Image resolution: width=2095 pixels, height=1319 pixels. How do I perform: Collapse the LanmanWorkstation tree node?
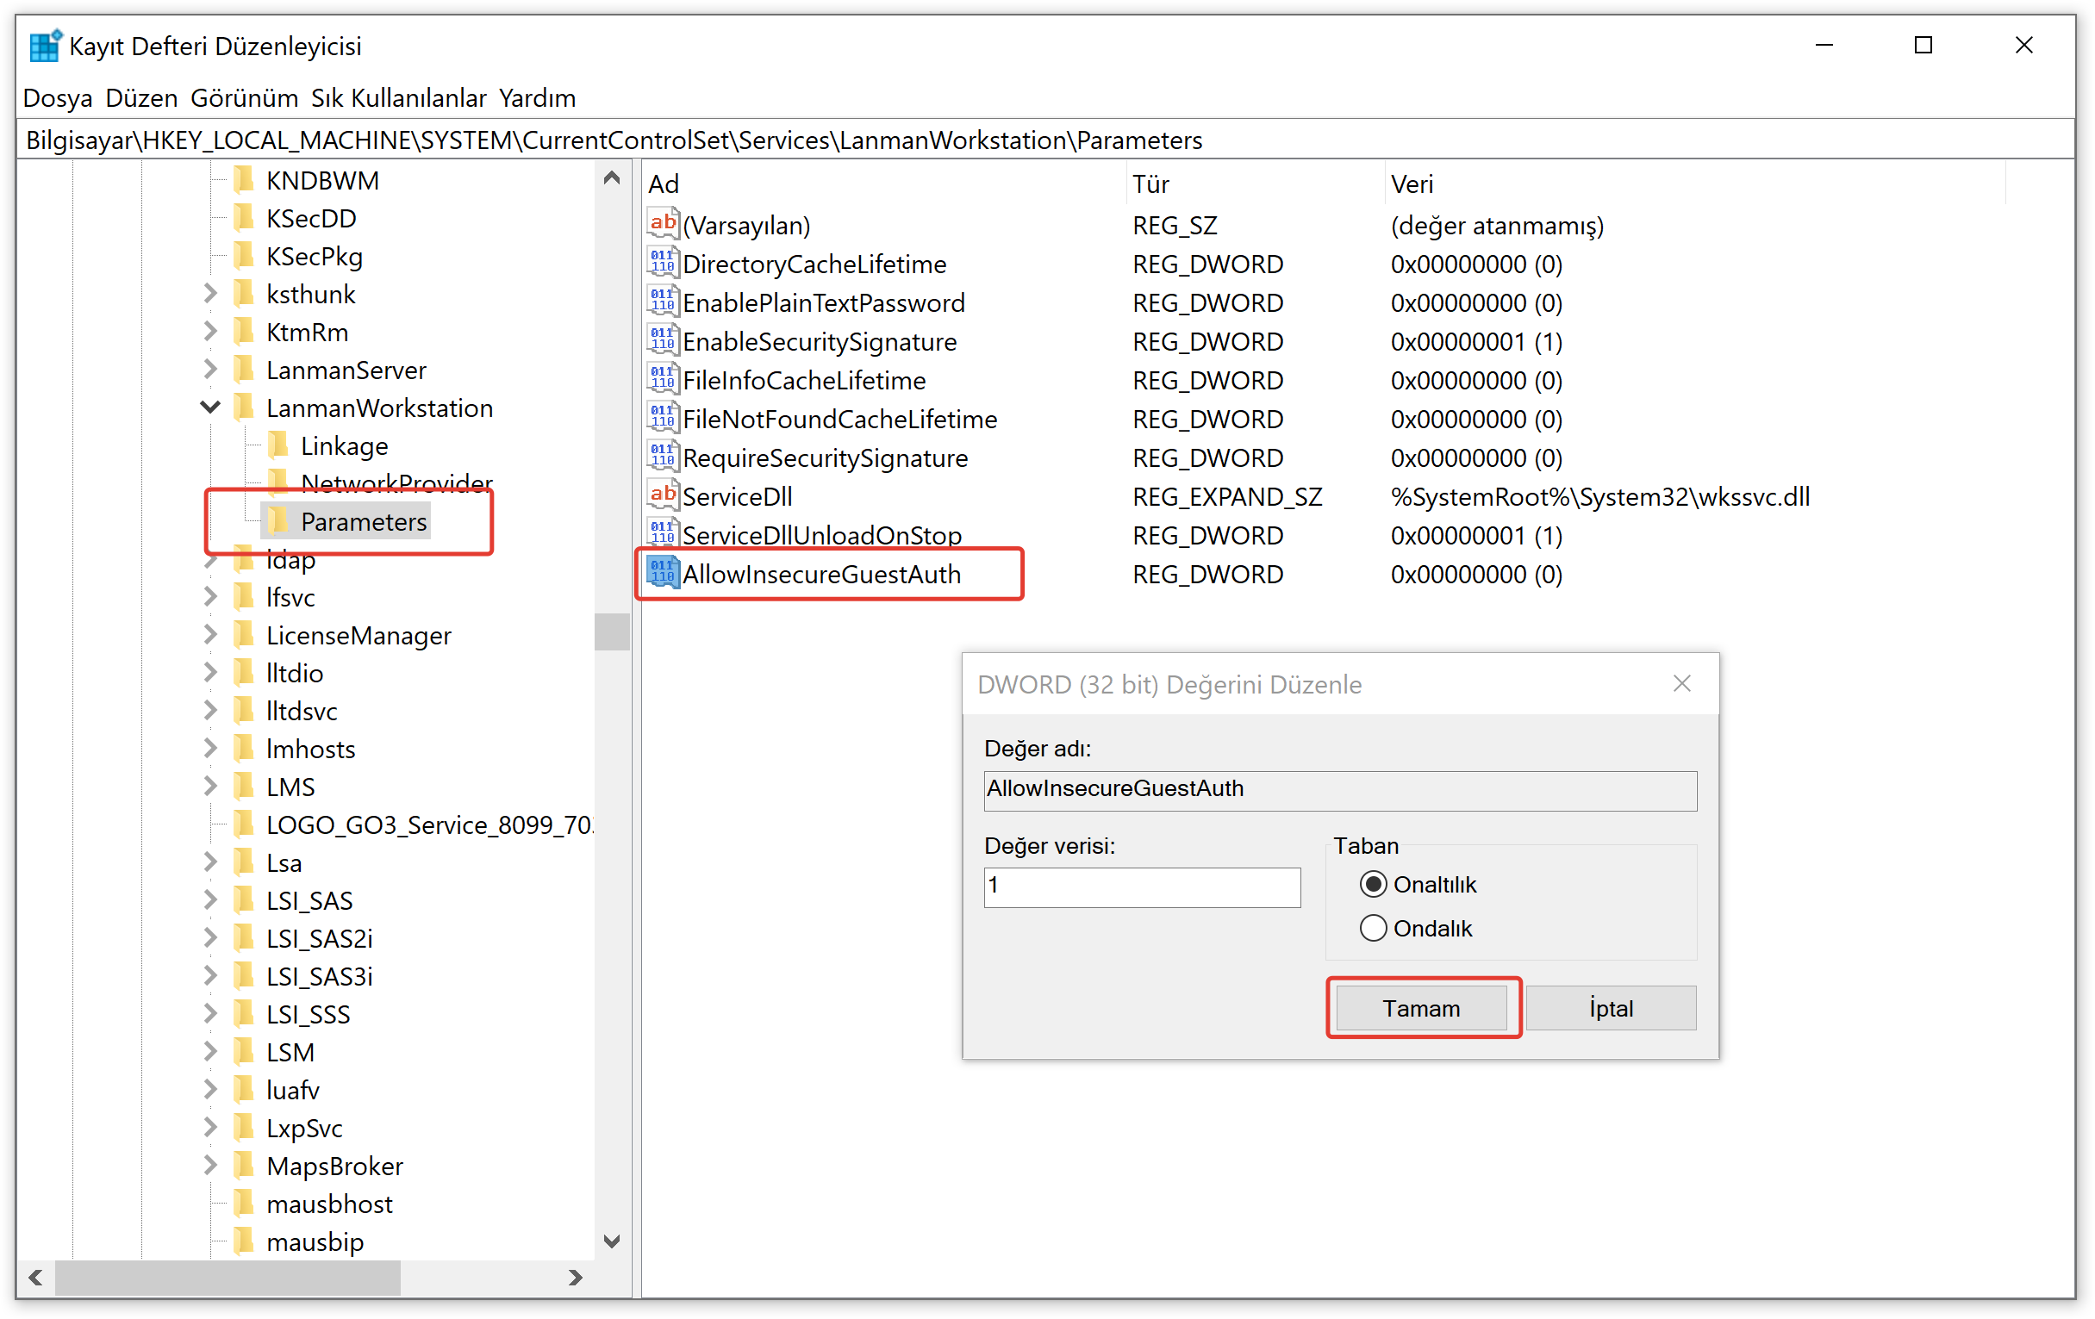point(209,408)
